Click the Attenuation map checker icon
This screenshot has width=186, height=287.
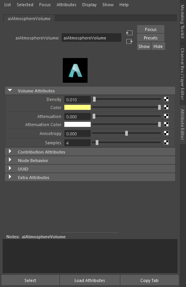[x=166, y=116]
